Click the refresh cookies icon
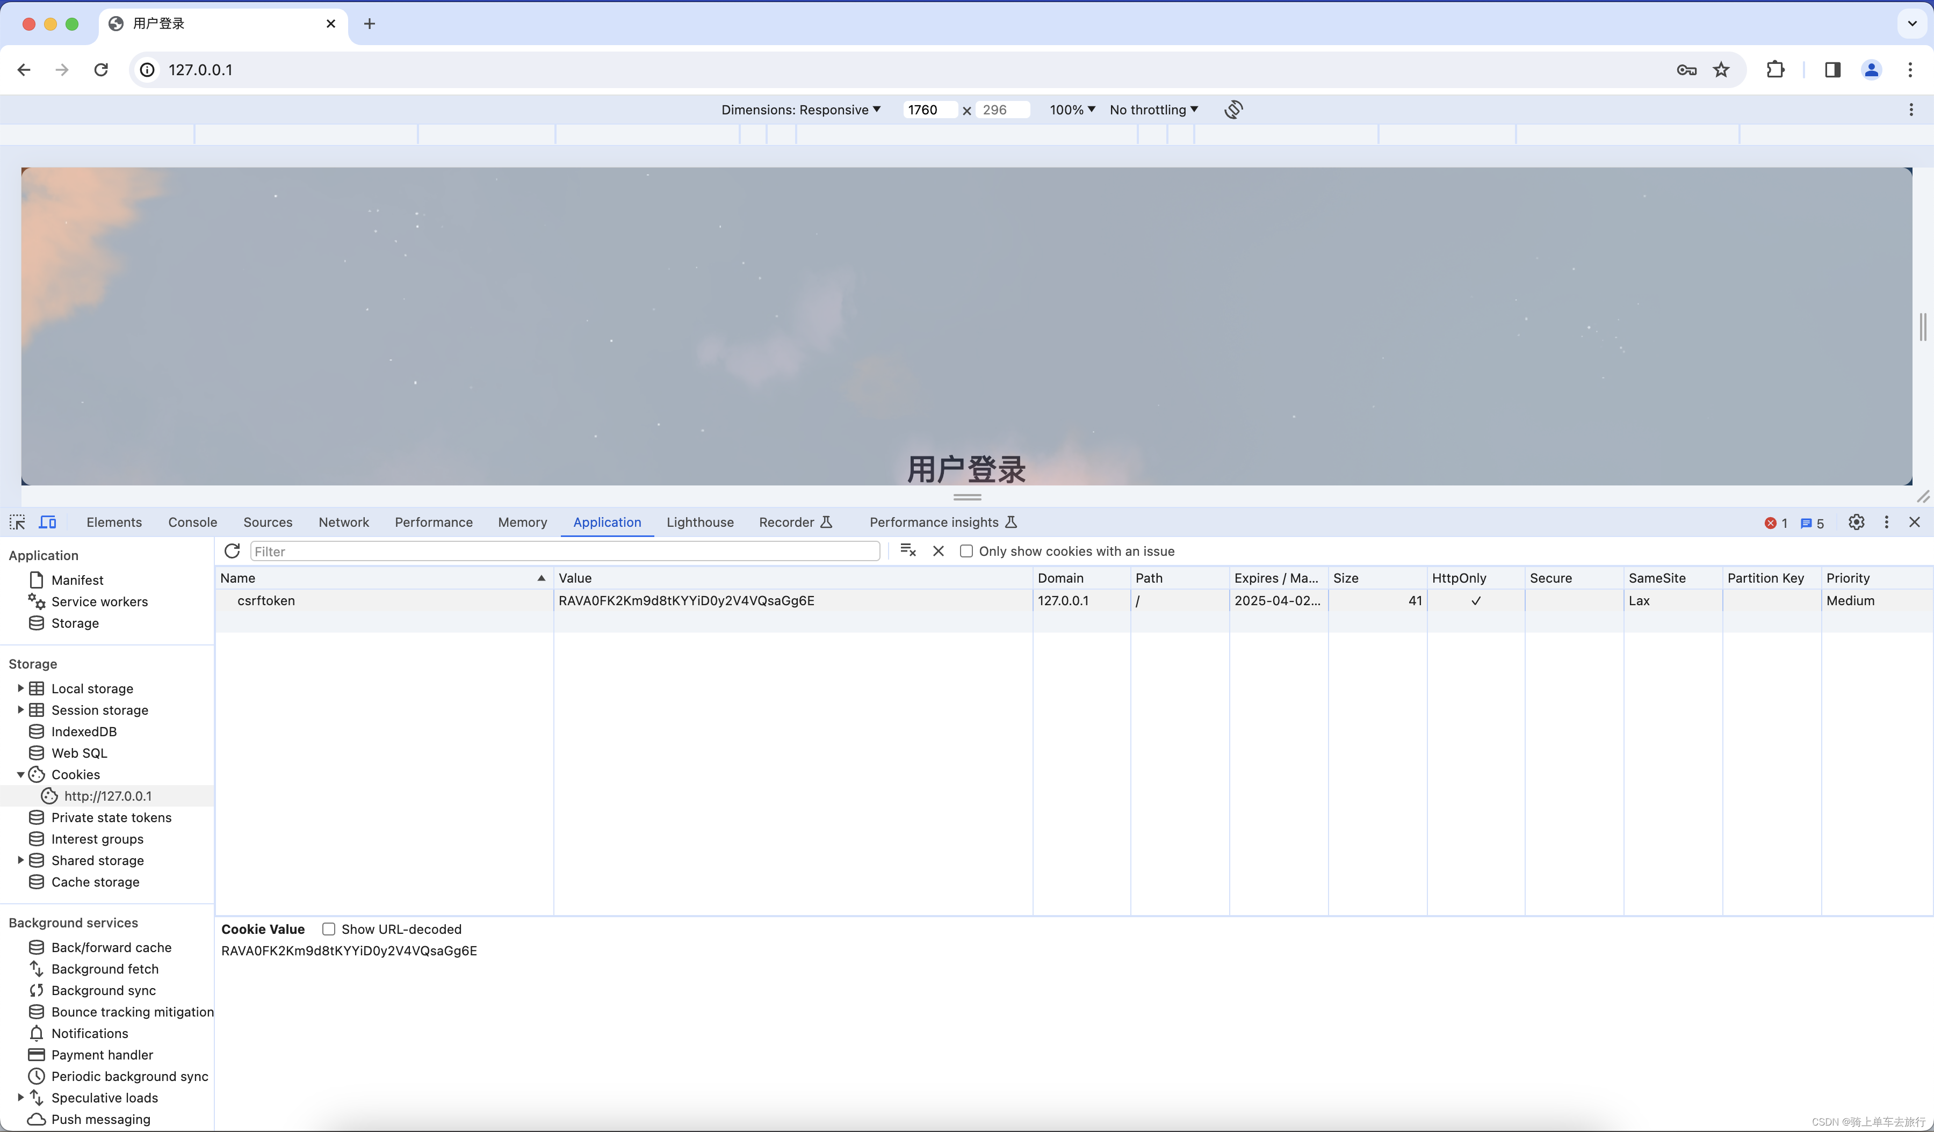The image size is (1934, 1132). click(x=232, y=550)
